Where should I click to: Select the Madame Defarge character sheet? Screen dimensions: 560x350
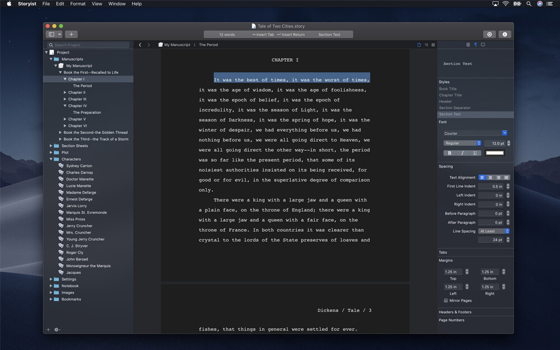pos(81,193)
